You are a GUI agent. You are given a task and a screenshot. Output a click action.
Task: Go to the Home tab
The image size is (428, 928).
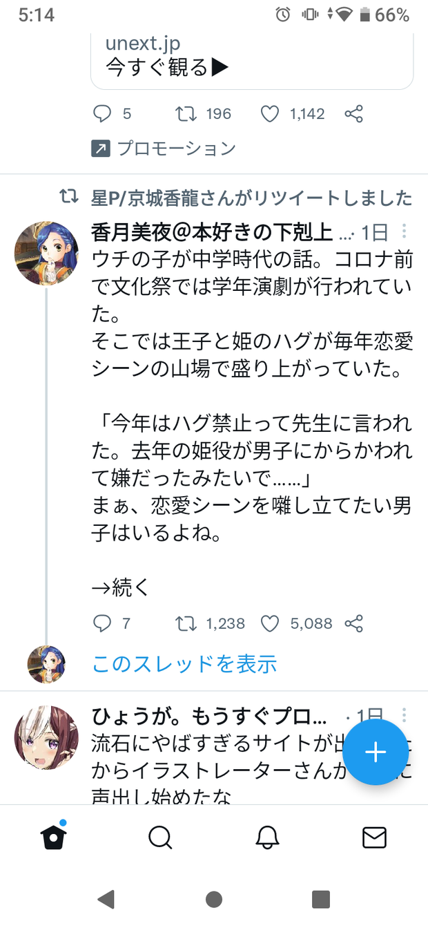53,837
